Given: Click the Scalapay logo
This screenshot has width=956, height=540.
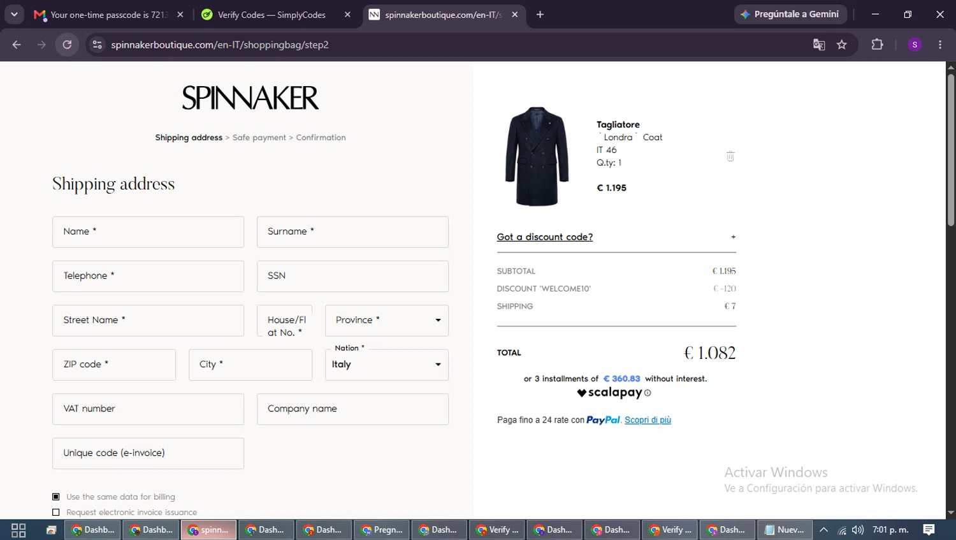Looking at the screenshot, I should click(609, 393).
